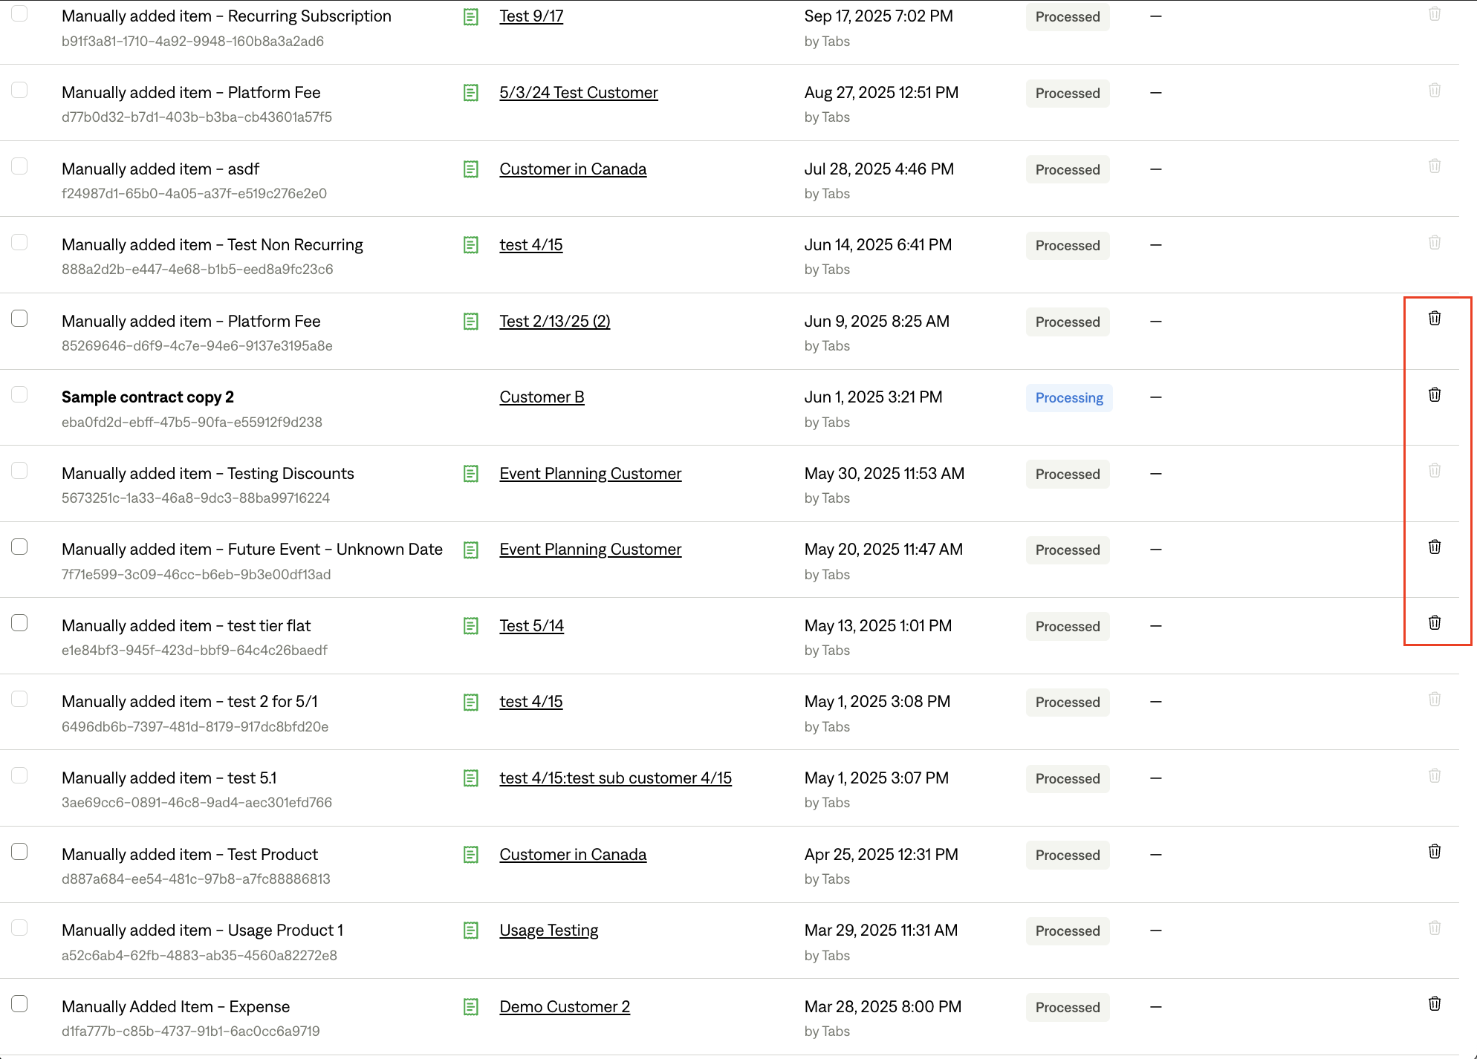Click document icon next to Usage Testing
Viewport: 1477px width, 1059px height.
(x=470, y=931)
